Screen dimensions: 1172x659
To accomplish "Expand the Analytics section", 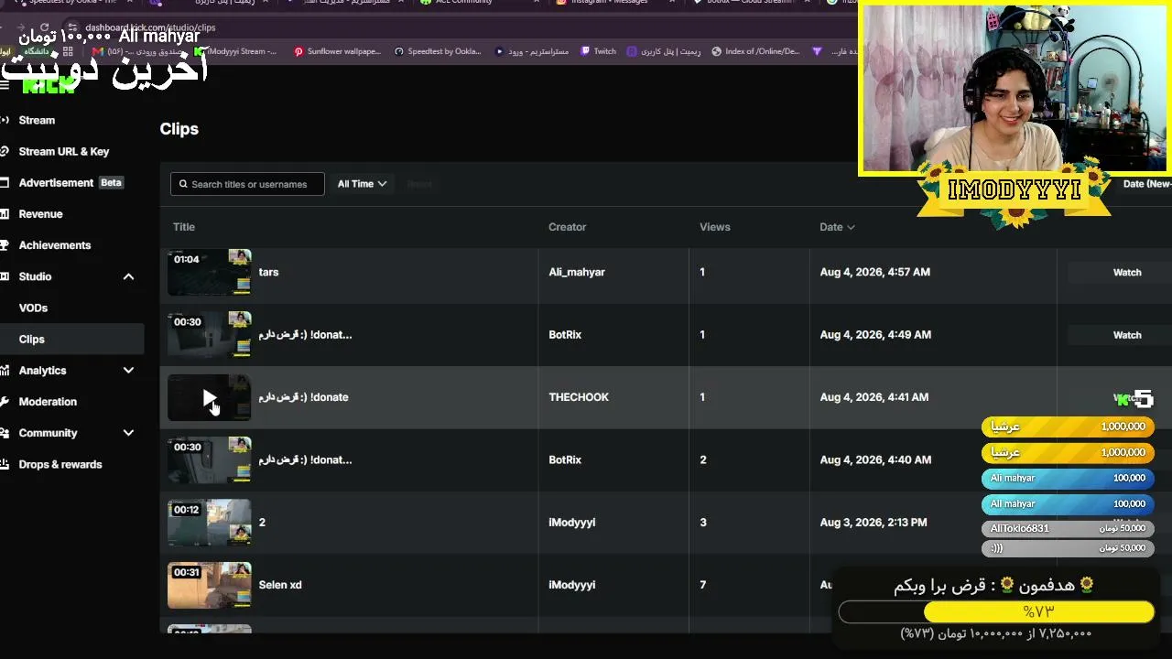I will pos(128,371).
